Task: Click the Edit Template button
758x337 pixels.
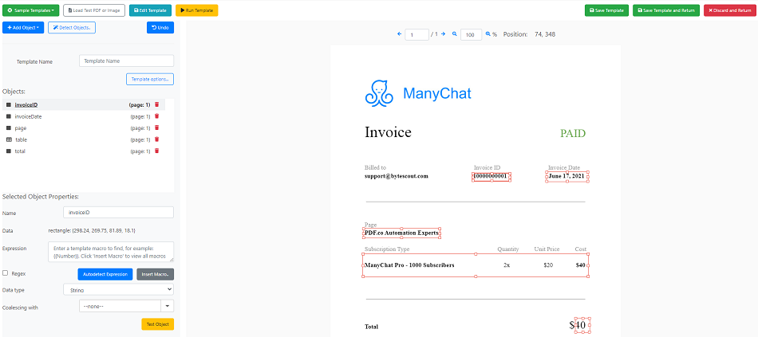Action: pyautogui.click(x=150, y=10)
